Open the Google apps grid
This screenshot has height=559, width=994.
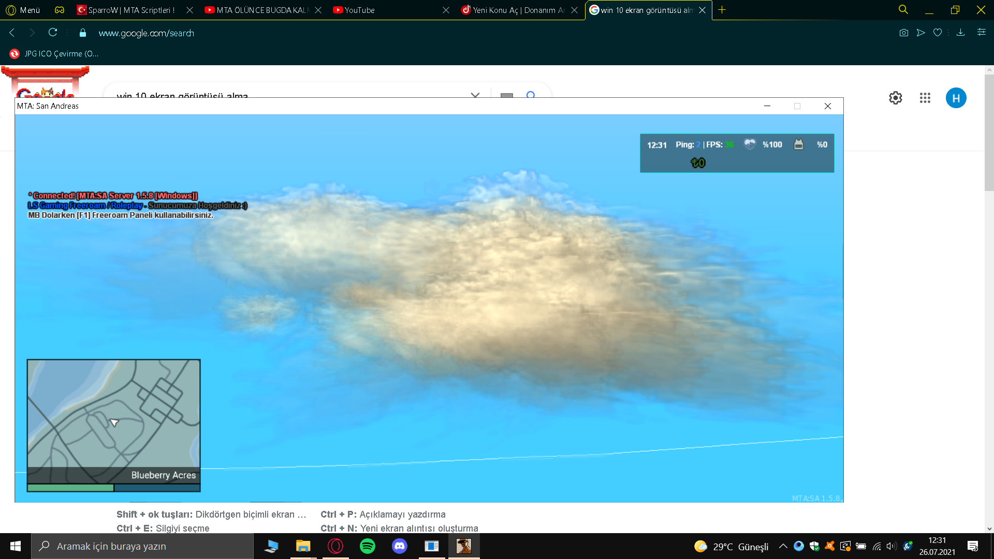pos(925,98)
